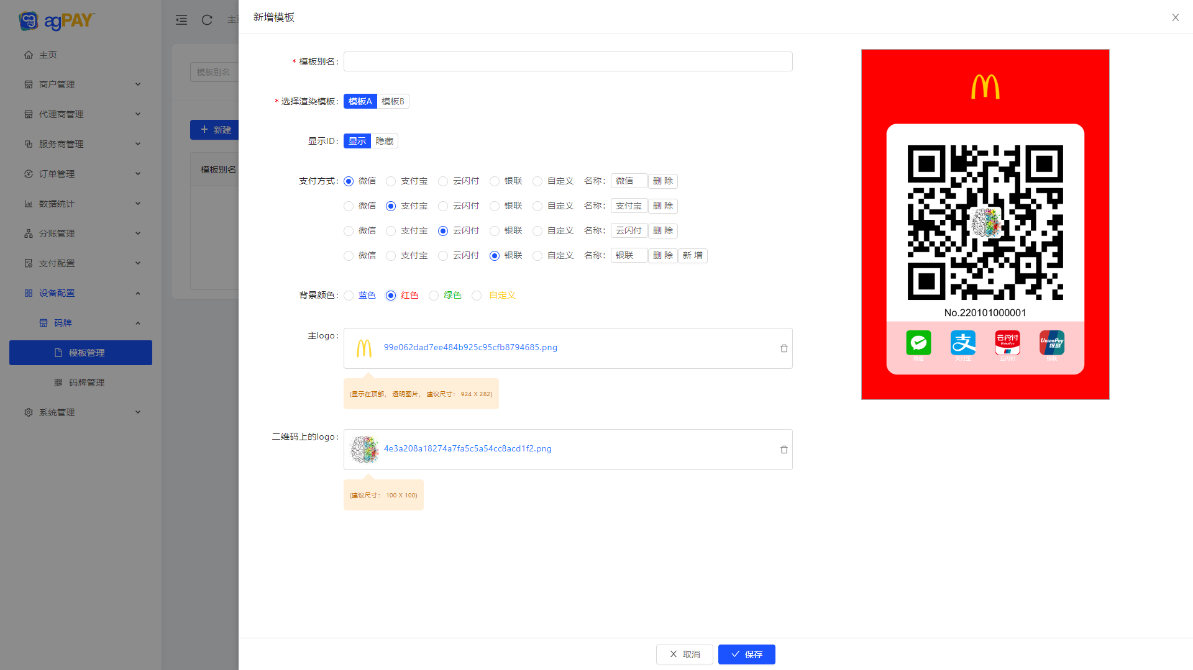Click the 订单管理 sidebar icon

(29, 174)
